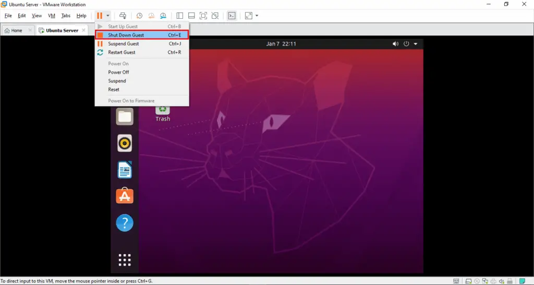Enter full screen mode icon

(203, 16)
